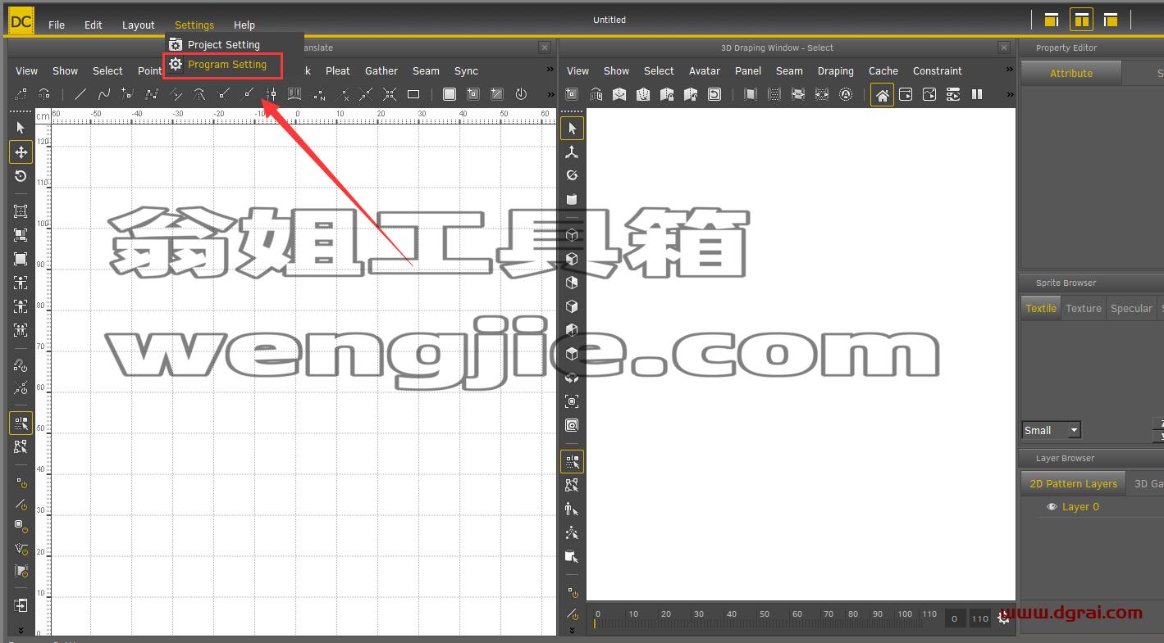Switch to the Textile tab
Image resolution: width=1164 pixels, height=643 pixels.
click(x=1041, y=308)
